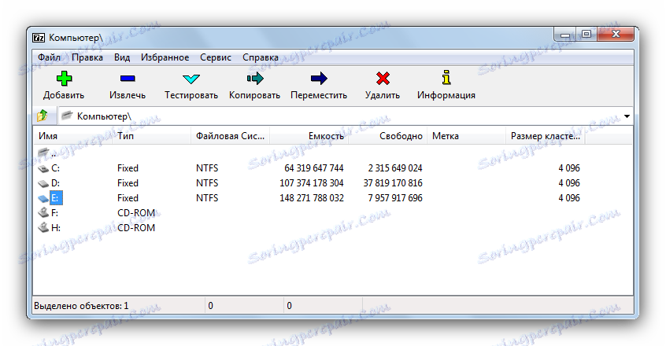This screenshot has height=346, width=666.
Task: Click the Копировать double-arrow icon
Action: point(255,79)
